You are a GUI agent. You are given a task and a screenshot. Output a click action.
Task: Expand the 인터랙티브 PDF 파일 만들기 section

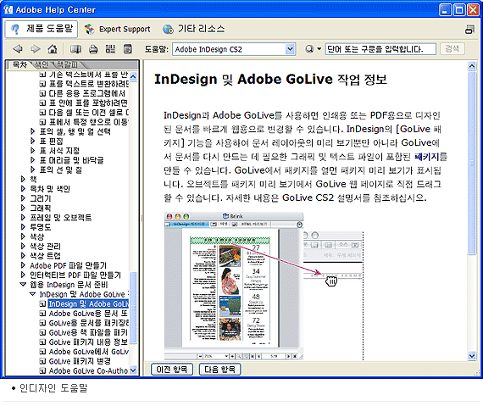pyautogui.click(x=23, y=275)
